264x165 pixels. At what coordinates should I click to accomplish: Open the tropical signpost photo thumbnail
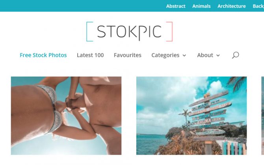point(191,115)
